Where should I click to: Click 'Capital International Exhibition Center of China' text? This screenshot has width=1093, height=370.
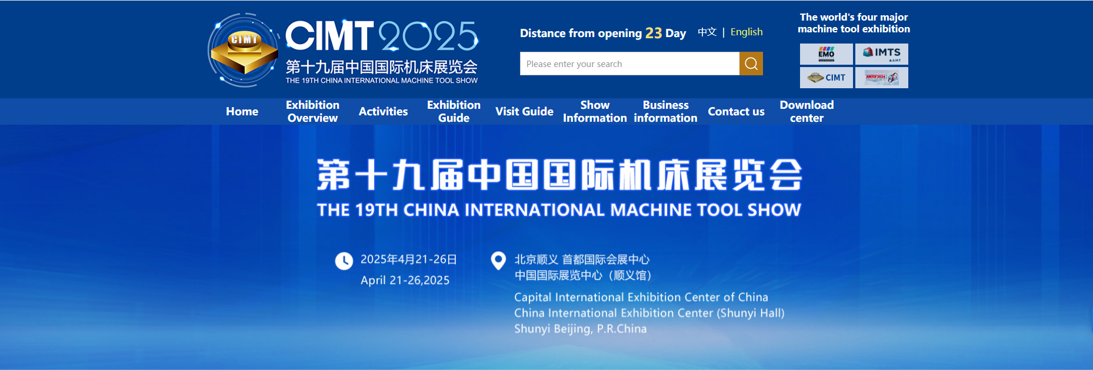641,297
